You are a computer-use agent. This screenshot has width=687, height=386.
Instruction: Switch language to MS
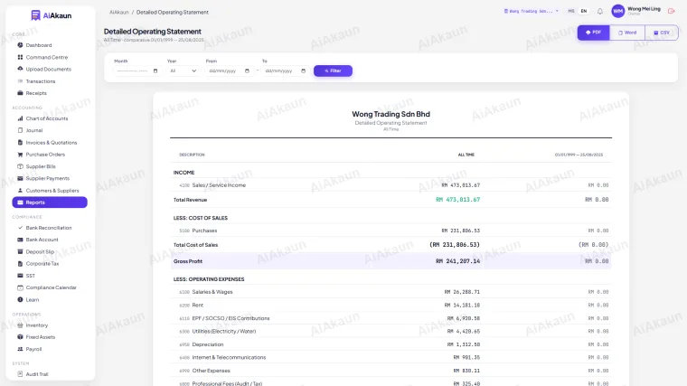571,12
